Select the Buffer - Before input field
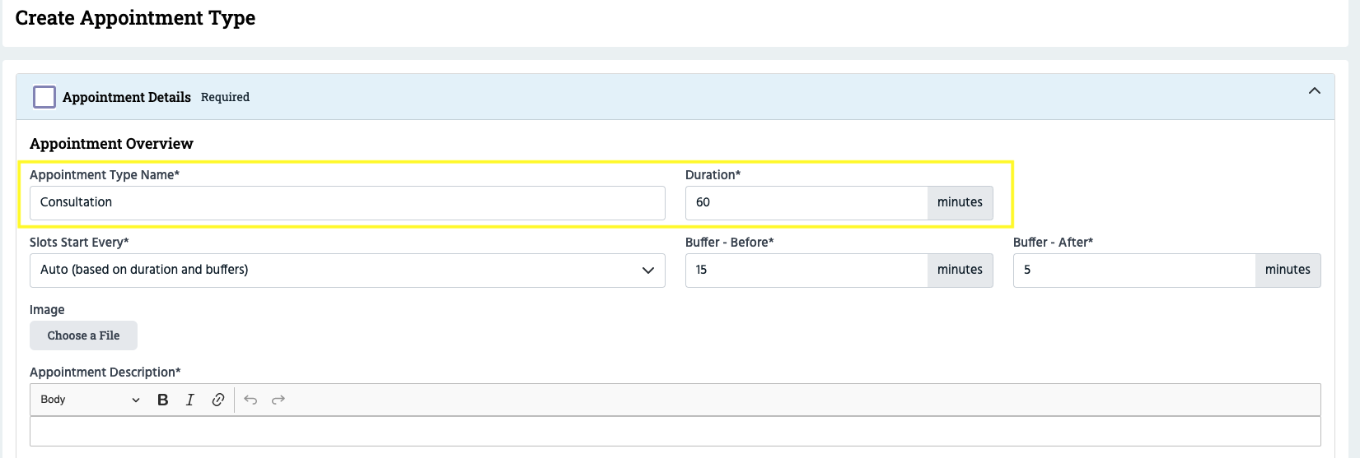This screenshot has height=458, width=1360. pos(806,271)
